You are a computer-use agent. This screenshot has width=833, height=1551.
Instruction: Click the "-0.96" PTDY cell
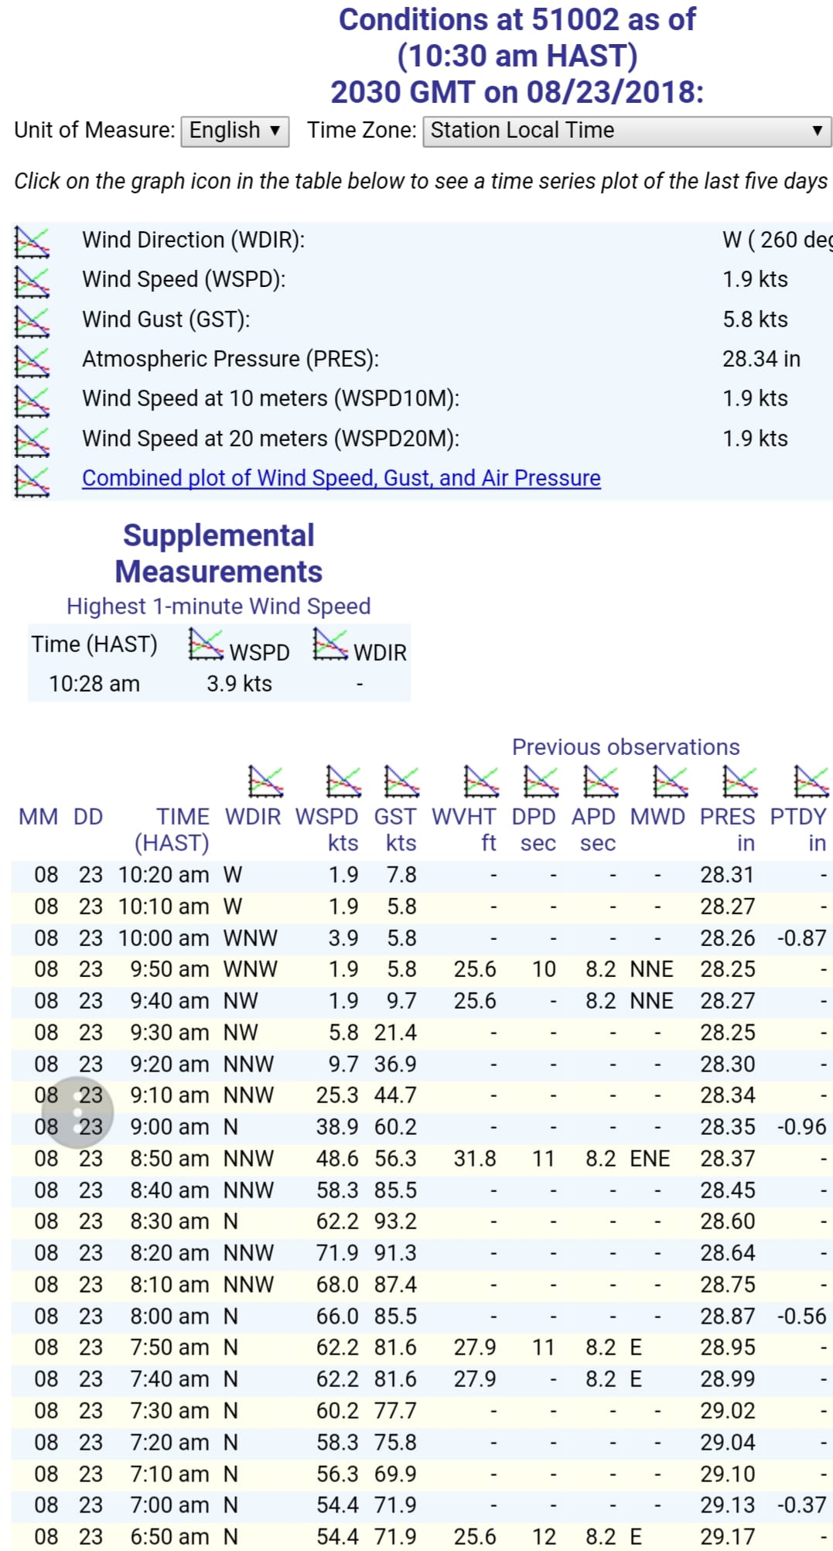coord(802,1127)
